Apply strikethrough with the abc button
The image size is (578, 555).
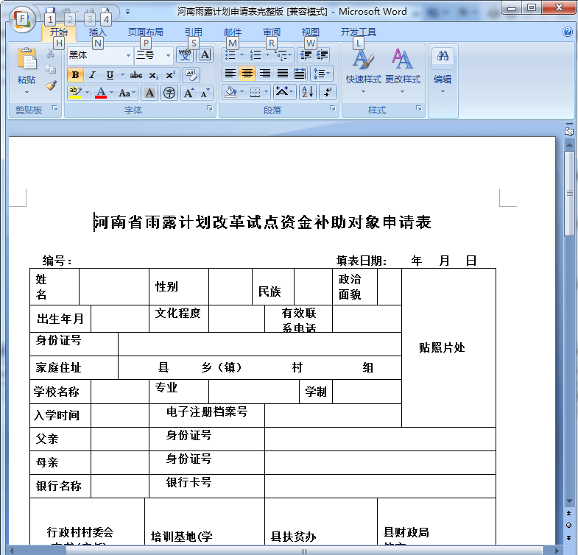coord(136,75)
